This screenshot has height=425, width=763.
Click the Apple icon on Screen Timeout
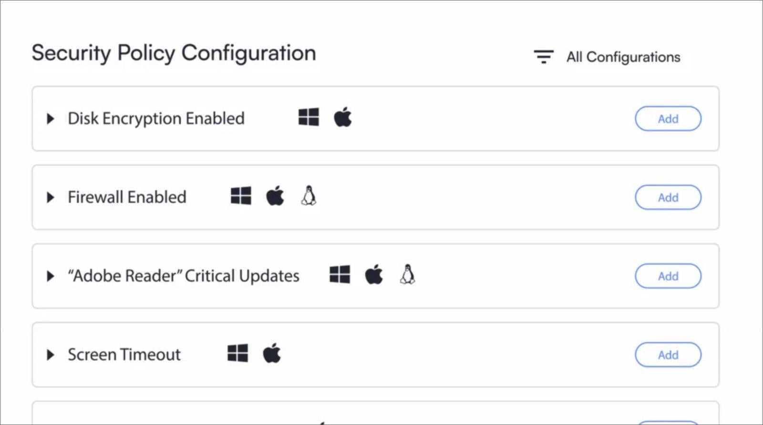(x=272, y=353)
